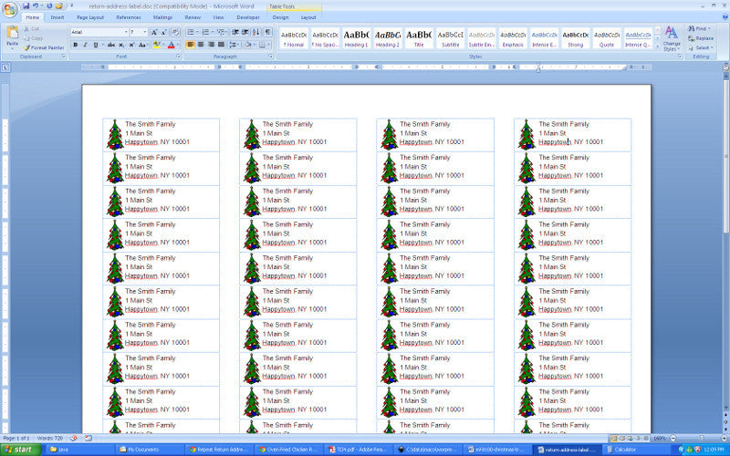Click the Windows Start button
The width and height of the screenshot is (730, 456).
point(18,450)
